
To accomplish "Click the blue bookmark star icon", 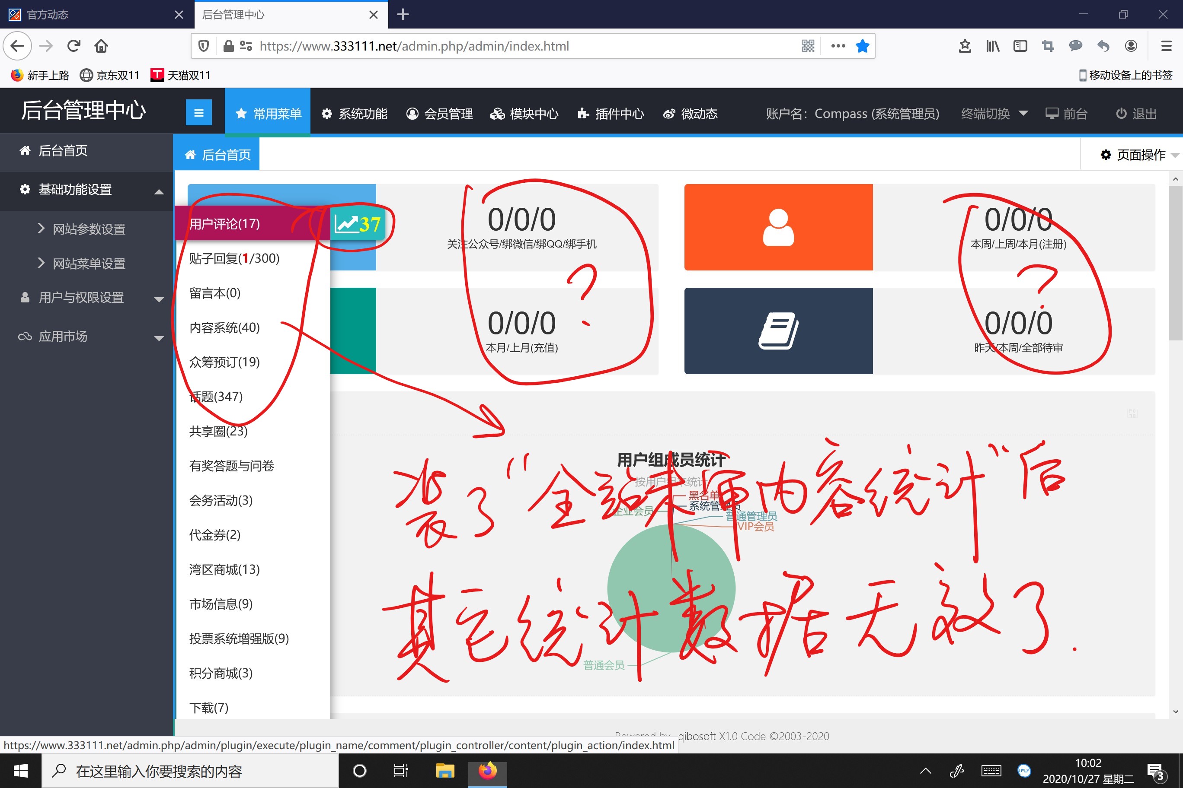I will [x=862, y=46].
